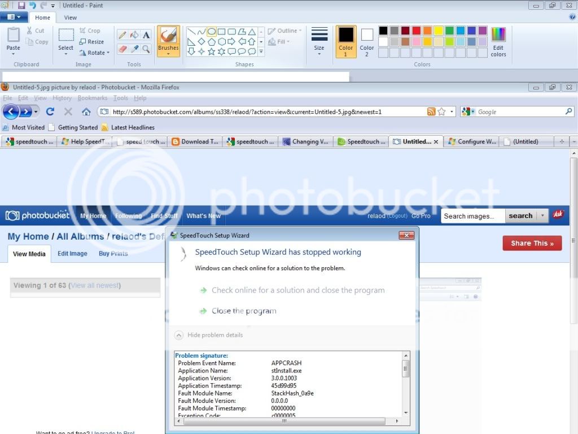This screenshot has height=434, width=578.
Task: Select the Eraser tool
Action: coord(122,49)
